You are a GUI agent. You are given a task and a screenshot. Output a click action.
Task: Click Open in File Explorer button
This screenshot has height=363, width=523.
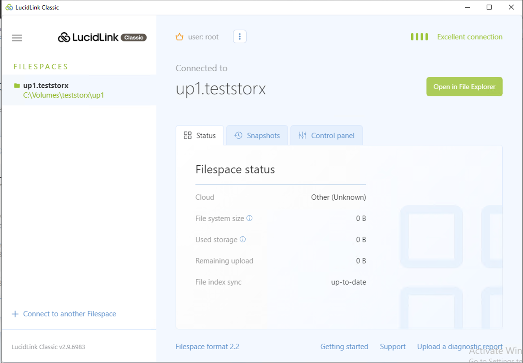click(x=464, y=87)
